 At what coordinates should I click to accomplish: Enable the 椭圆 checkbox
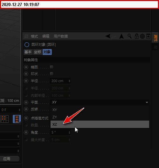pyautogui.click(x=52, y=67)
